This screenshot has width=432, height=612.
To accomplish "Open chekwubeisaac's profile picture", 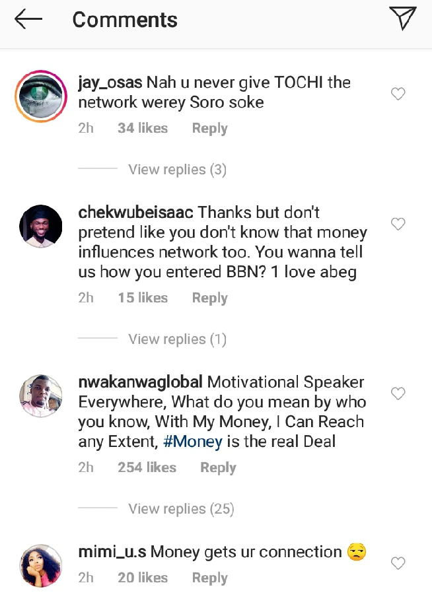I will 41,226.
